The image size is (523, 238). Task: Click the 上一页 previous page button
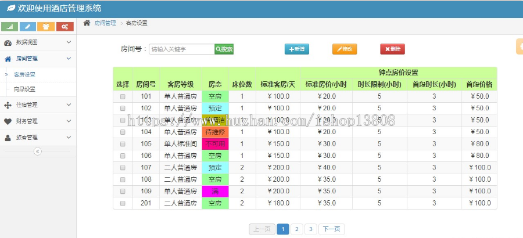pos(262,229)
